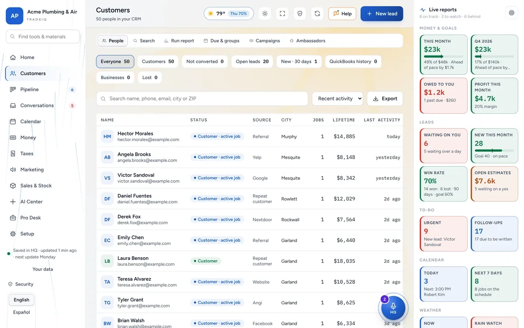Open Pro Desk in sidebar
524x328 pixels.
[x=43, y=218]
